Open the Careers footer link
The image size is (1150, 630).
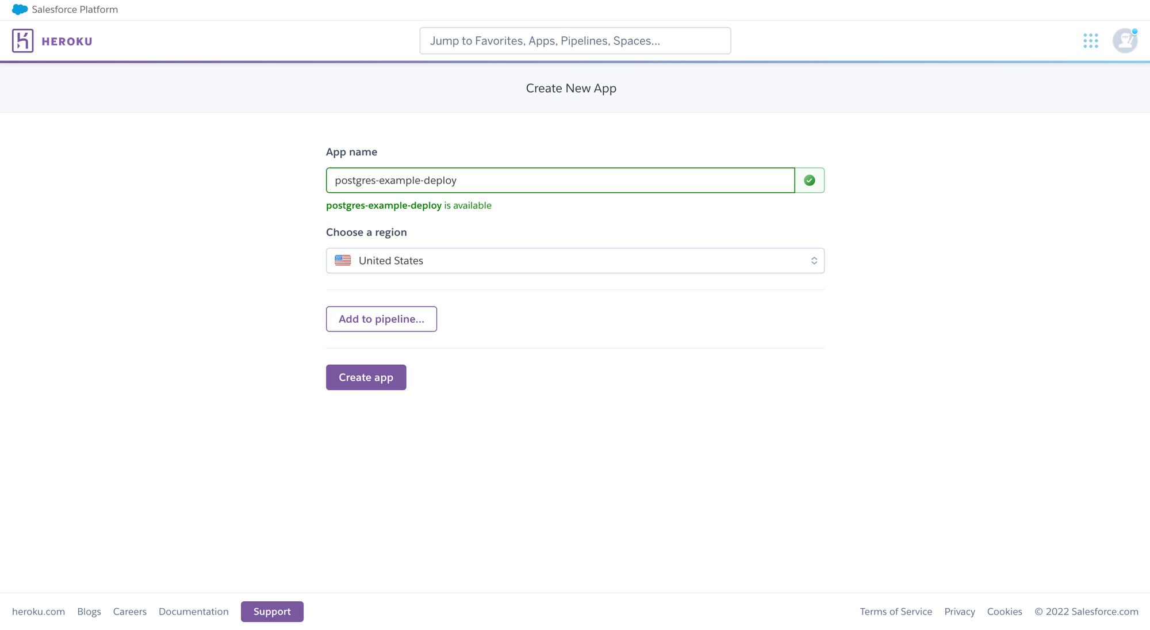tap(130, 612)
